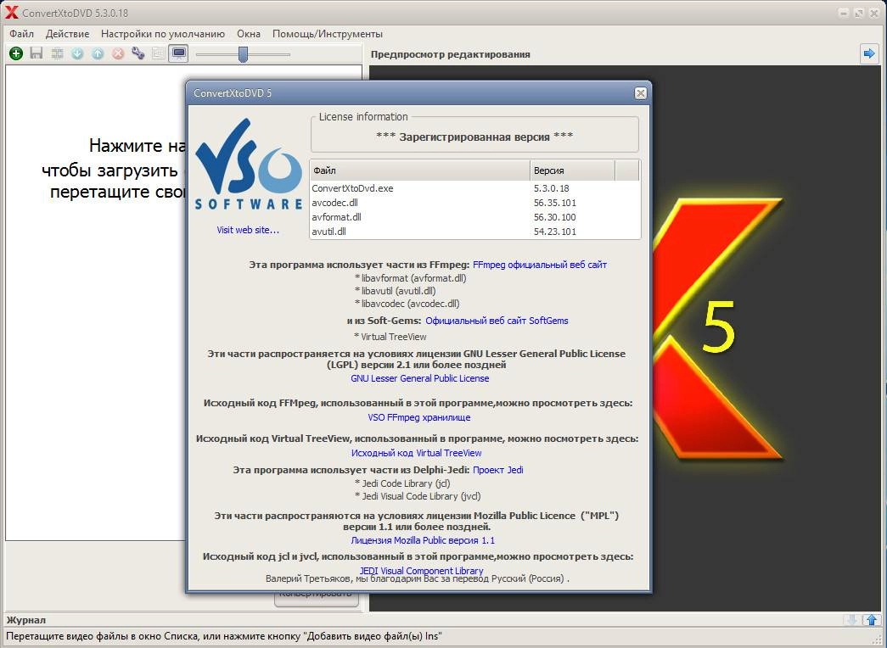The image size is (887, 648).
Task: Click the Save project floppy icon
Action: coord(36,53)
